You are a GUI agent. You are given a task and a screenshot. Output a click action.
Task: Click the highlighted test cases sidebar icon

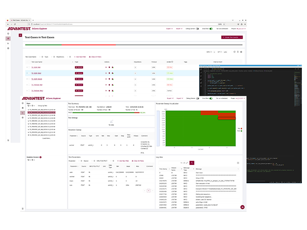pos(8,38)
